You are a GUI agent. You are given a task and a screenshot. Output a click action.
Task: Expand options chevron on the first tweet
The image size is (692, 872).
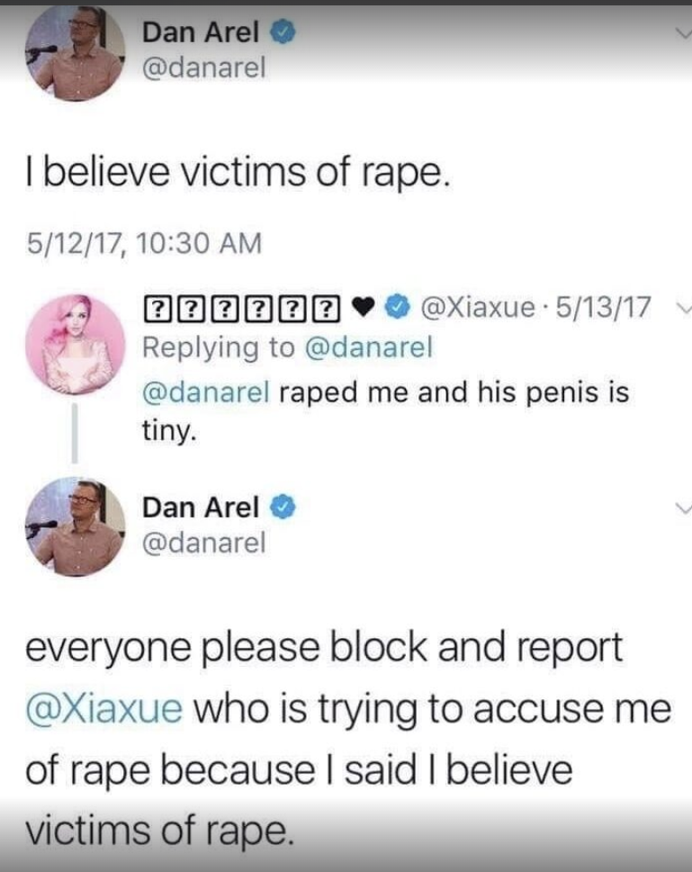(x=682, y=33)
